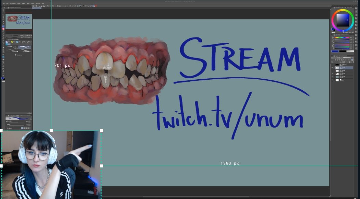
Task: Open the Animation menu
Action: 13,3
